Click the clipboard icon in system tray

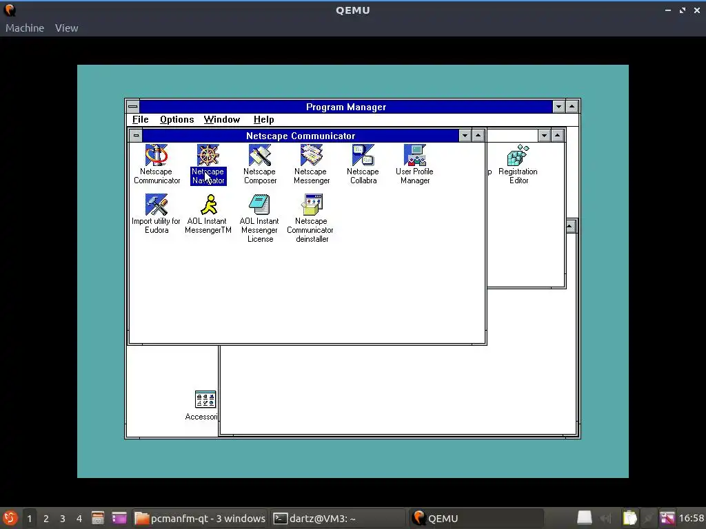tap(630, 519)
